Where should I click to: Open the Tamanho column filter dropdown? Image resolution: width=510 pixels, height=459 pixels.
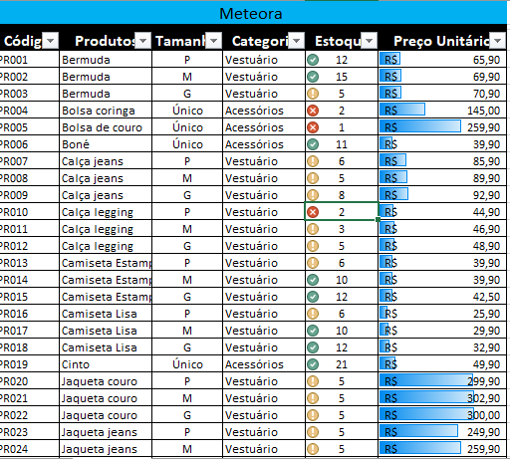[x=214, y=41]
